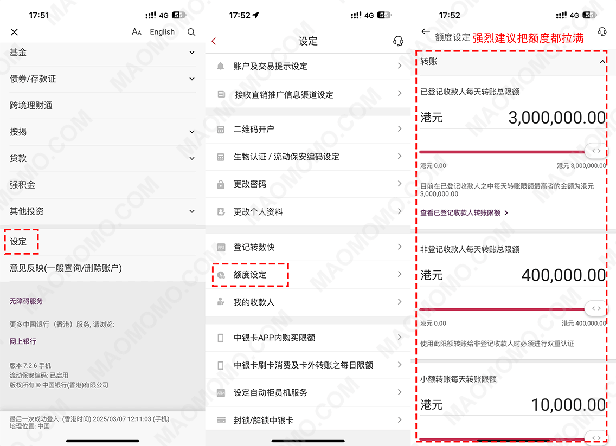Open 网上银行 link
The width and height of the screenshot is (616, 446).
23,341
